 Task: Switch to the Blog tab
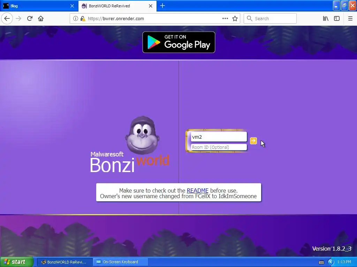point(39,6)
